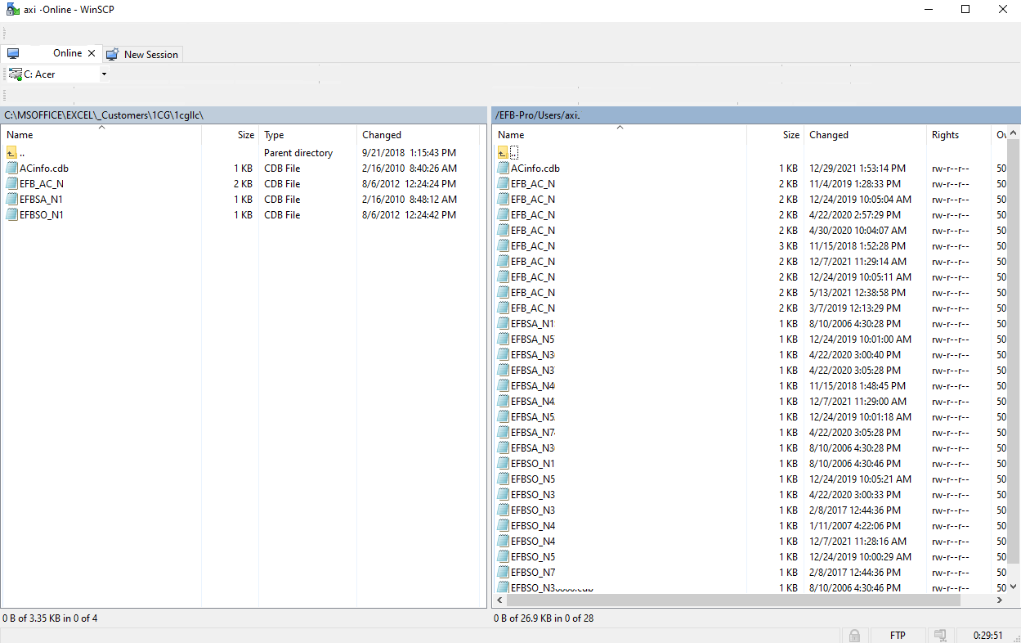Click the New Session tab icon
The width and height of the screenshot is (1021, 643).
click(112, 55)
